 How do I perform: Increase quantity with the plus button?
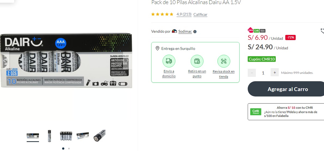(x=275, y=73)
